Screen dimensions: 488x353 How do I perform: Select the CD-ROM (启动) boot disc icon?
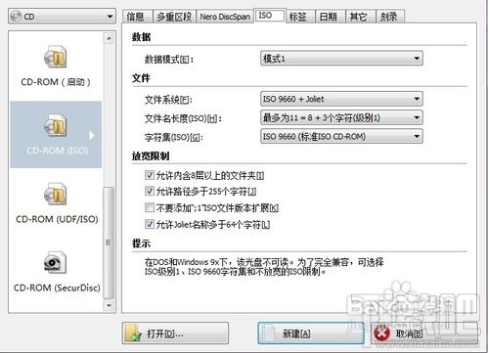[x=56, y=57]
